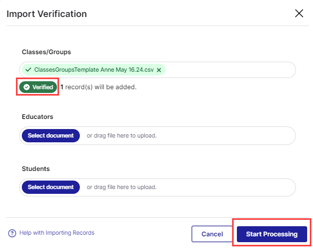Screen dimensions: 313x248
Task: Click the Educators drag file upload area
Action: click(x=158, y=135)
